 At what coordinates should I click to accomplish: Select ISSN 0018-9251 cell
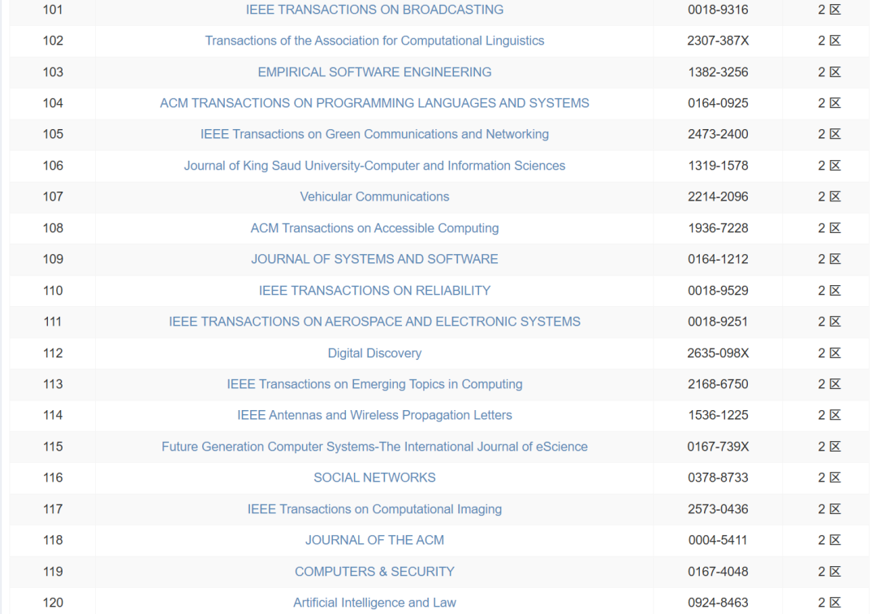click(x=718, y=322)
